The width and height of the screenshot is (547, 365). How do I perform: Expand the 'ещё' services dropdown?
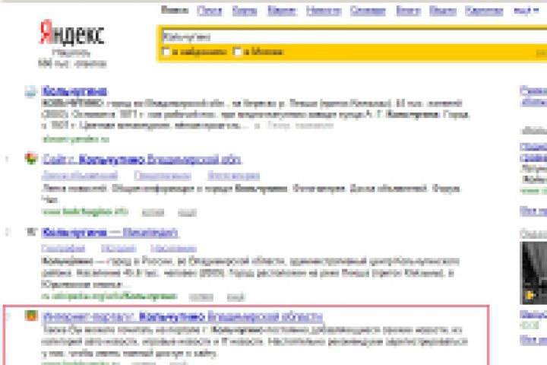pos(526,11)
